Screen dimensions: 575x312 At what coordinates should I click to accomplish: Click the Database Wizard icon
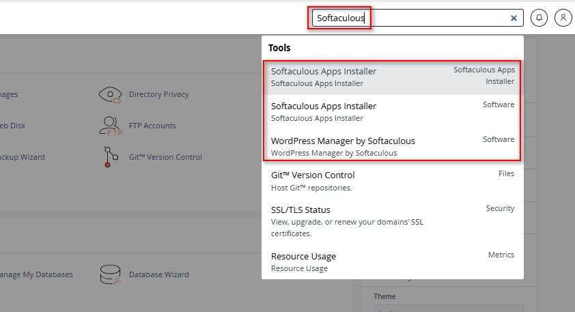pos(110,274)
